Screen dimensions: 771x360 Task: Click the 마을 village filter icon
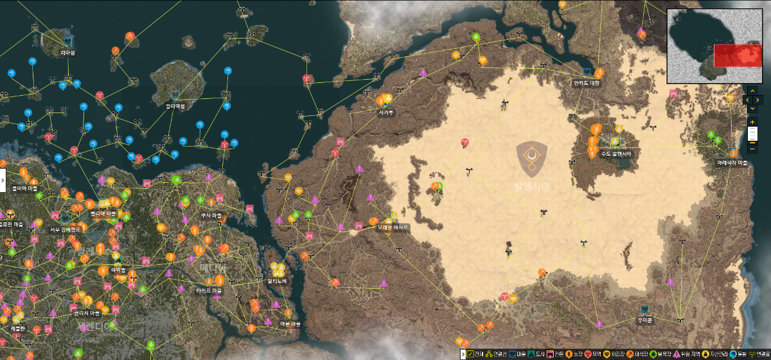pyautogui.click(x=513, y=354)
